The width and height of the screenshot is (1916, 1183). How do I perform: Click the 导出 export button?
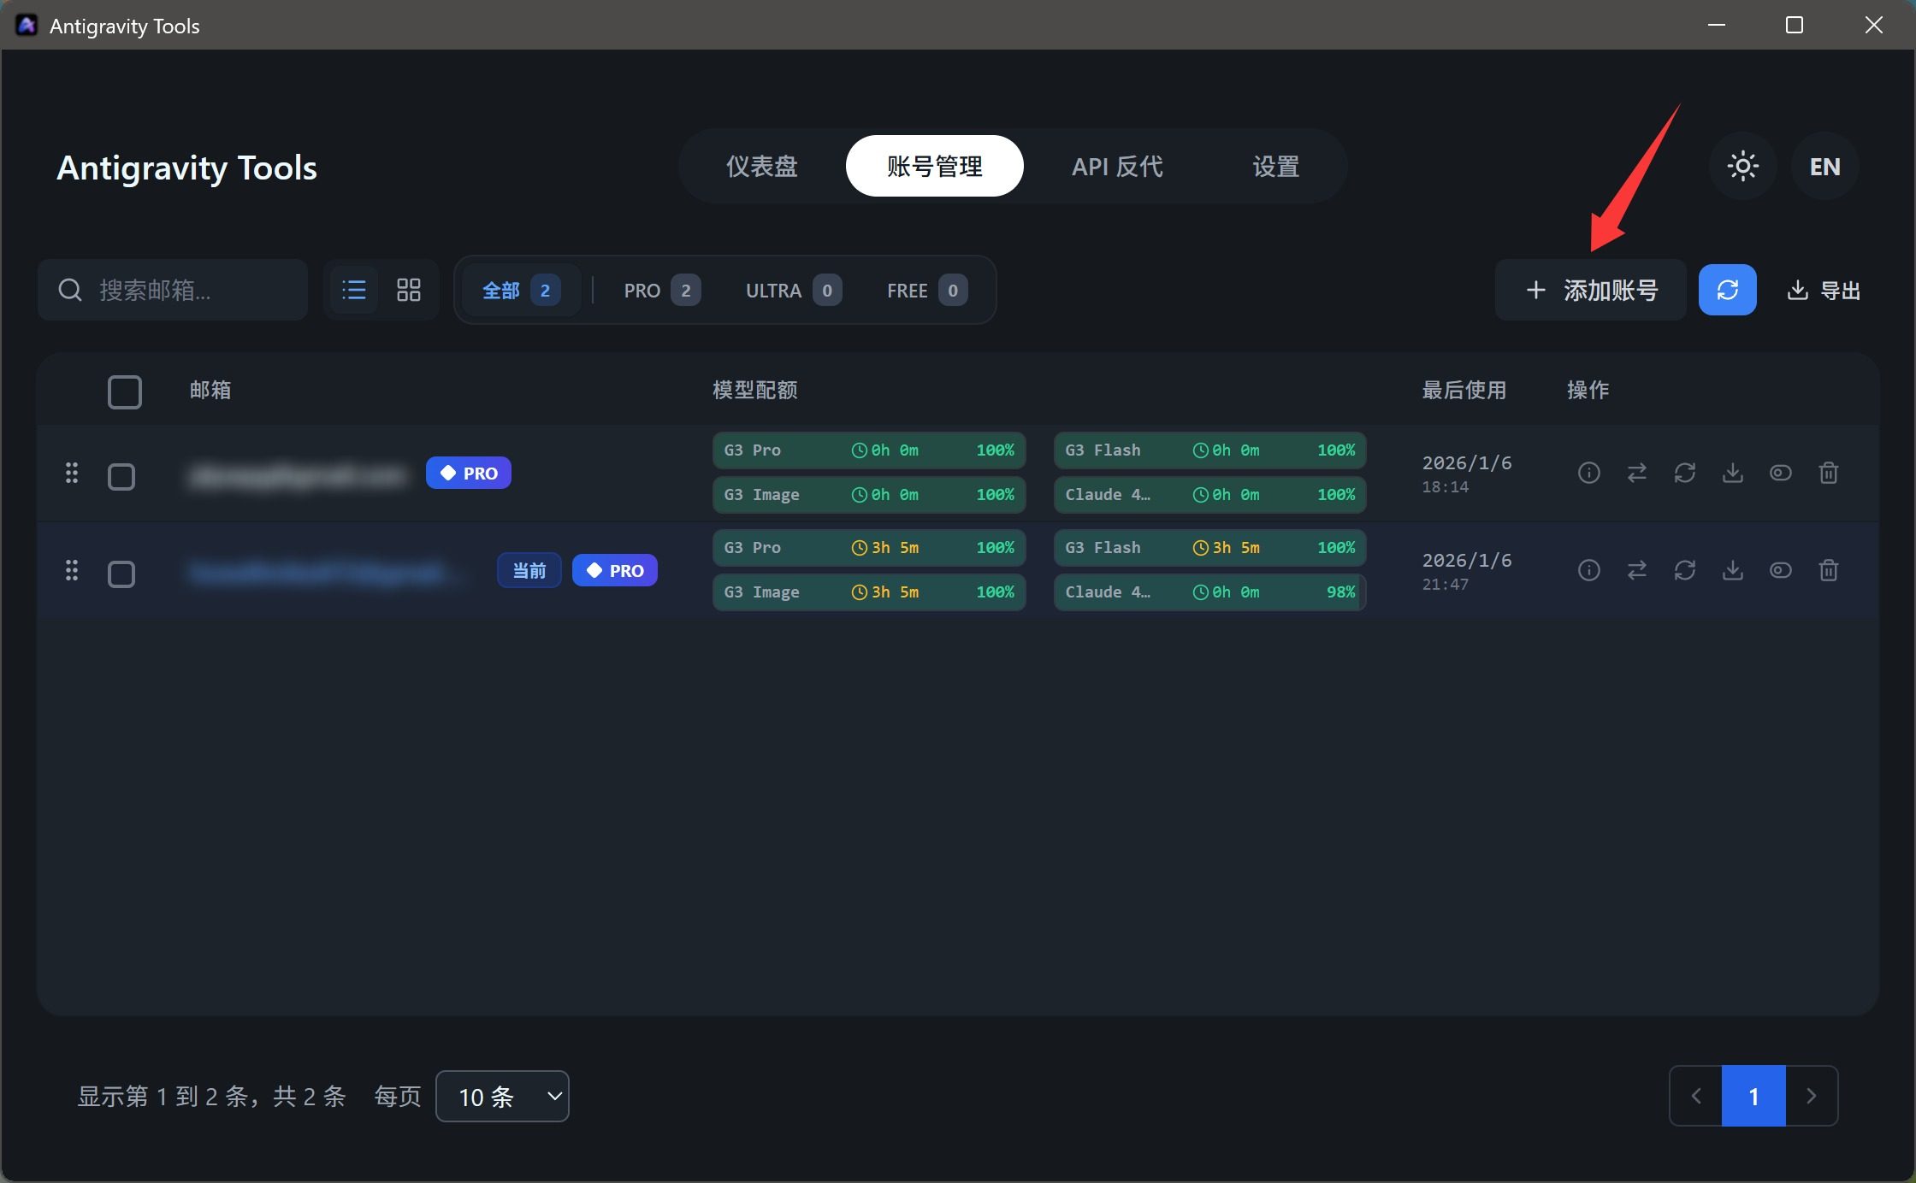(1824, 290)
